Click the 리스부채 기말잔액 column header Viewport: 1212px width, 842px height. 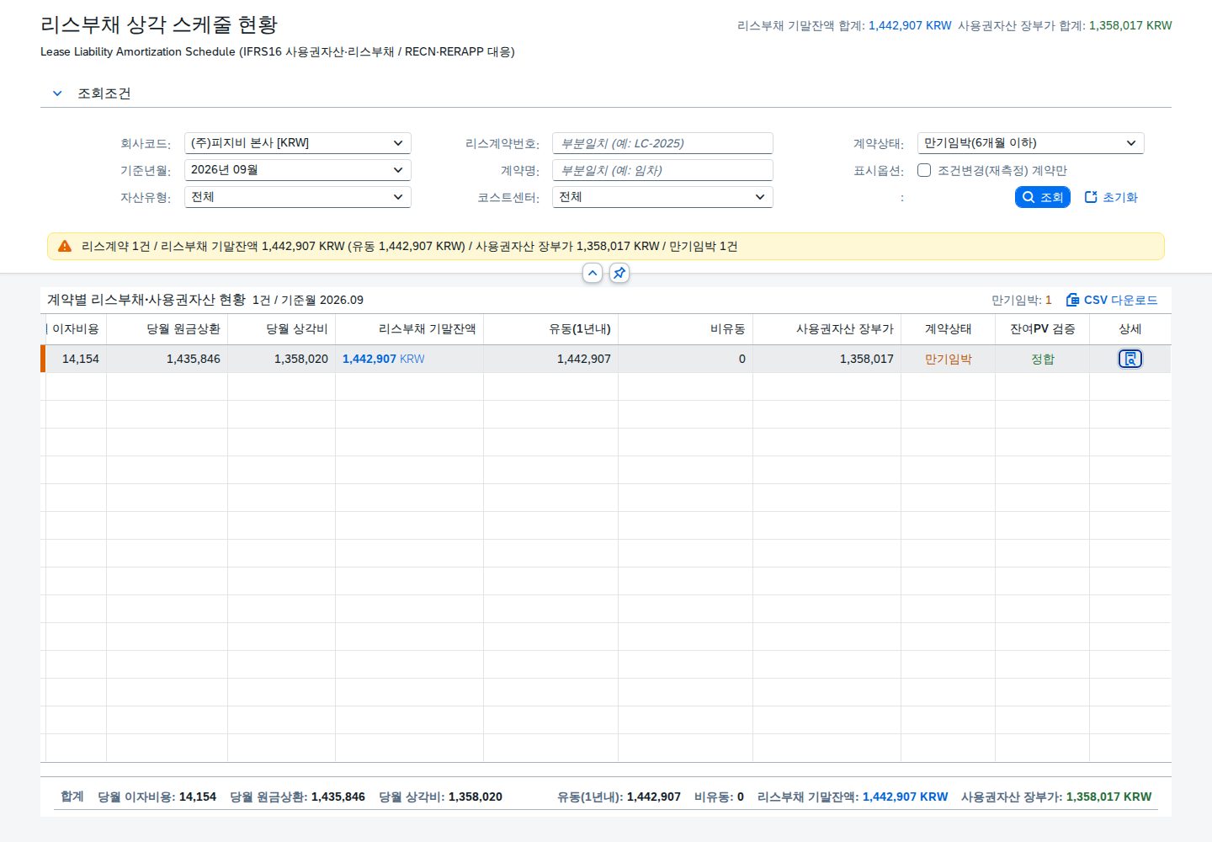[x=410, y=329]
